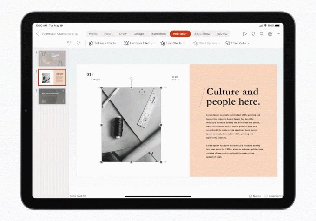Click the move crosshair on the selected image
Screen dimensions: 316x221
142,92
